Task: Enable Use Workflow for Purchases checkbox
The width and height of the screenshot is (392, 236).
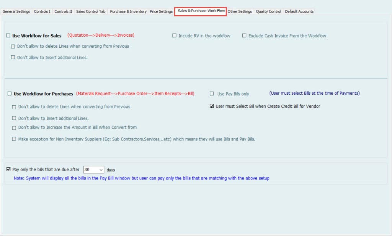Action: 10,94
